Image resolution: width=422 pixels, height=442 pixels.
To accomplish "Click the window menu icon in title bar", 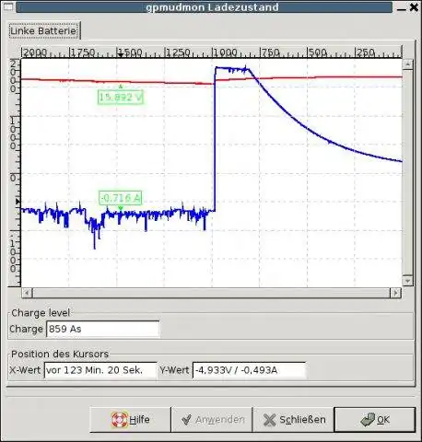I will pyautogui.click(x=8, y=6).
